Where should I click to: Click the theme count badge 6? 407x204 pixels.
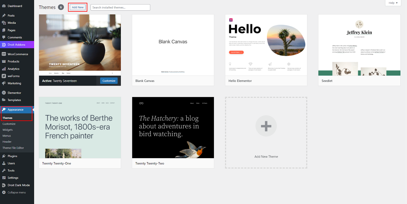tap(61, 7)
